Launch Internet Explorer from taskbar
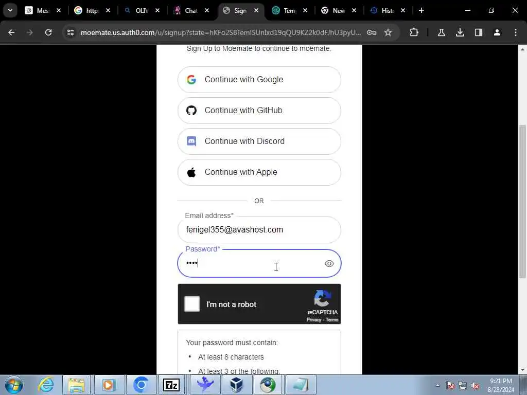 point(45,385)
